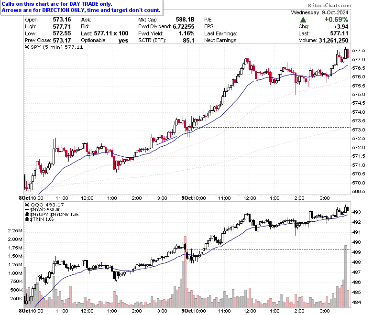
Task: Click the green up-arrow change indicator
Action: (303, 20)
